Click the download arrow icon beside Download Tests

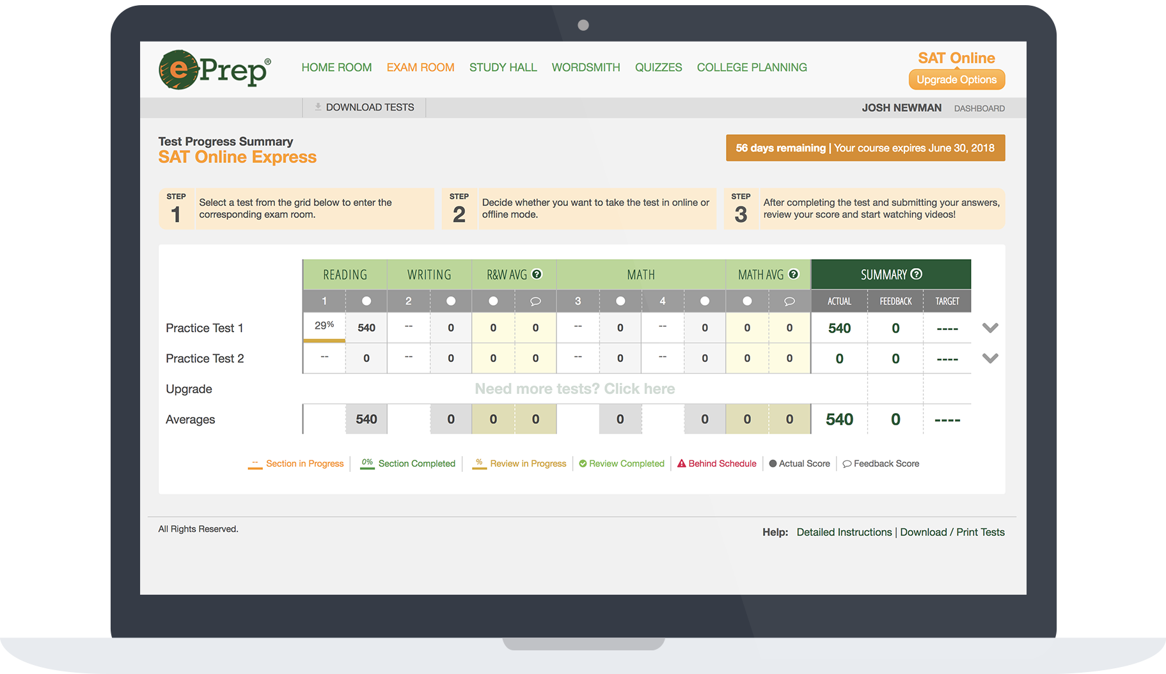[318, 107]
